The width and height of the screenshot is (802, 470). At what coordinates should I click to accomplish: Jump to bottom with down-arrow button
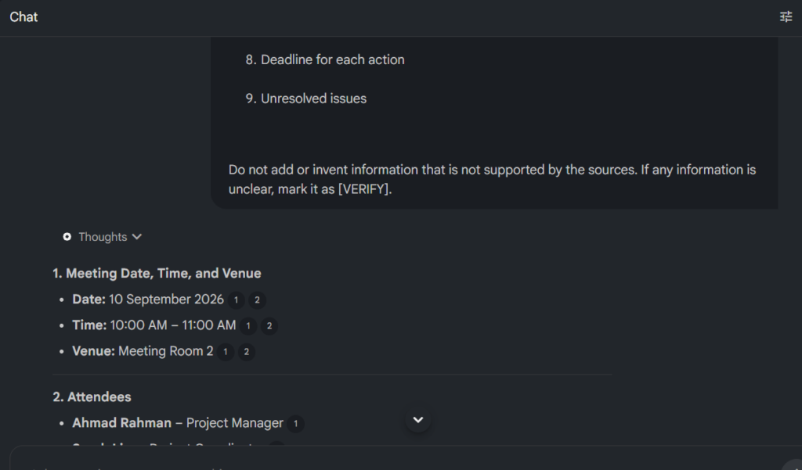click(418, 420)
